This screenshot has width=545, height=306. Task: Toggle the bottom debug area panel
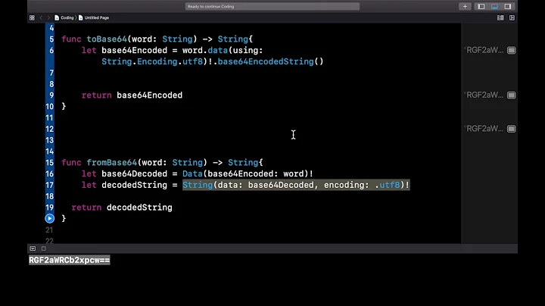[494, 6]
